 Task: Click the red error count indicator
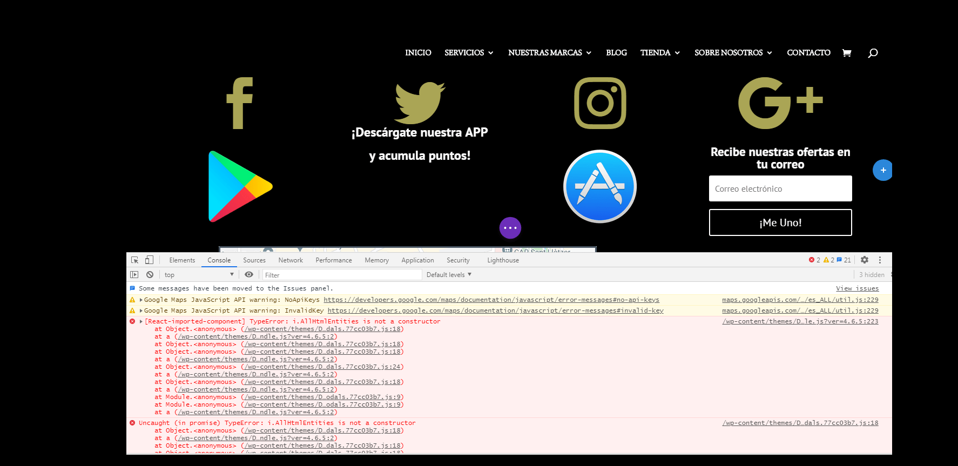(x=814, y=260)
